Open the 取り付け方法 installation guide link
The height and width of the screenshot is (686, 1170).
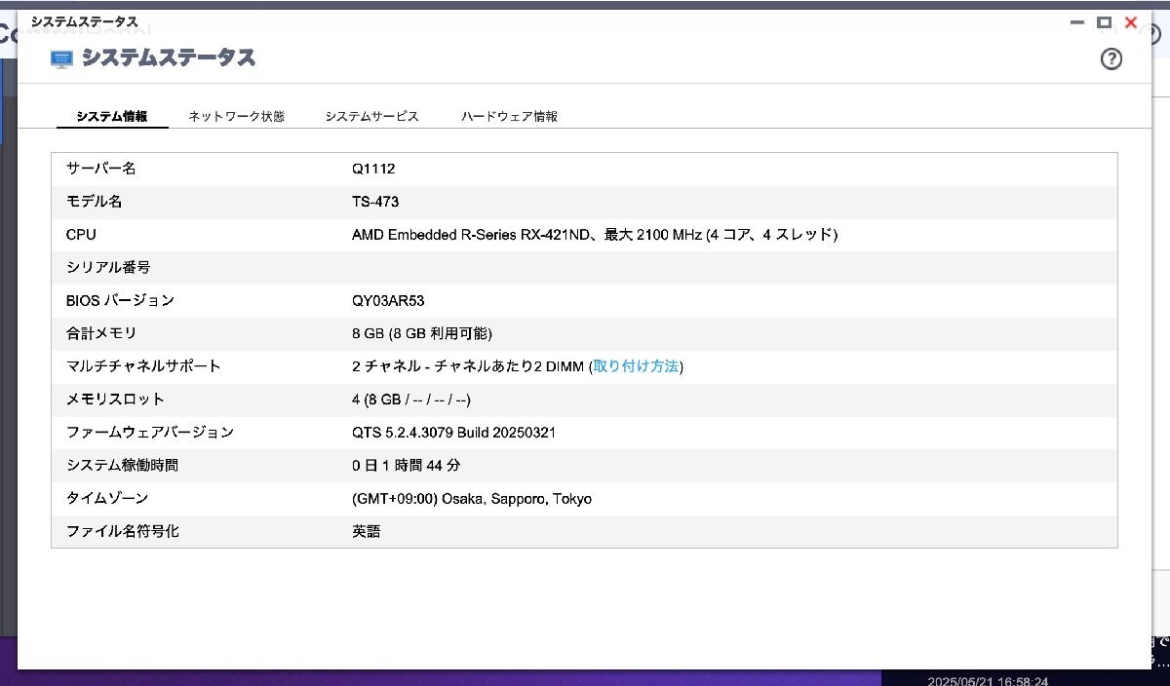[636, 366]
